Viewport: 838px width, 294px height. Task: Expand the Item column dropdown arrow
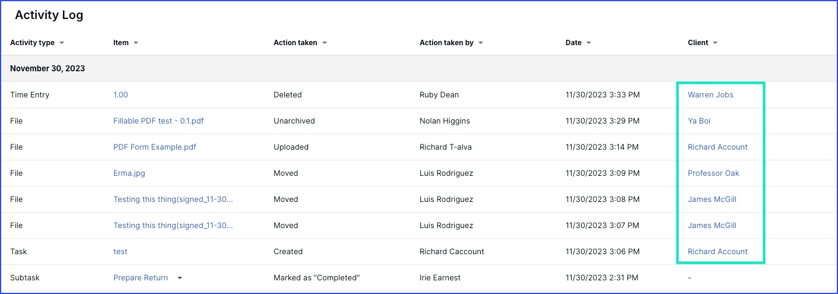click(136, 43)
